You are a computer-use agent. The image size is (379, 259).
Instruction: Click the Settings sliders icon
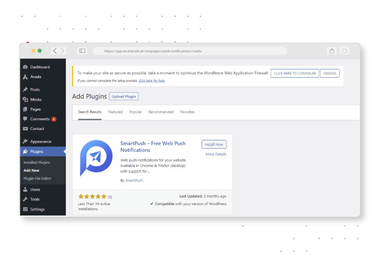pyautogui.click(x=25, y=209)
